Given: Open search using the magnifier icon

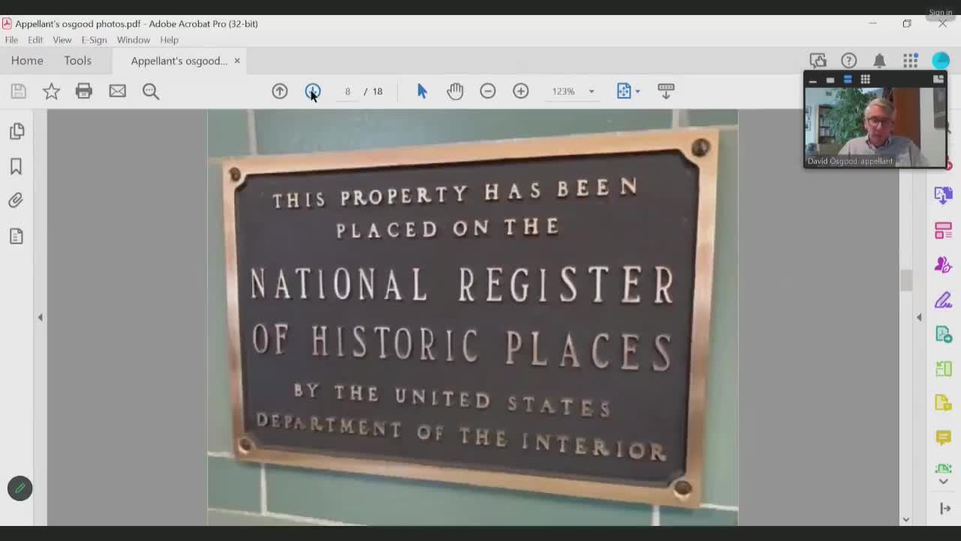Looking at the screenshot, I should click(151, 91).
